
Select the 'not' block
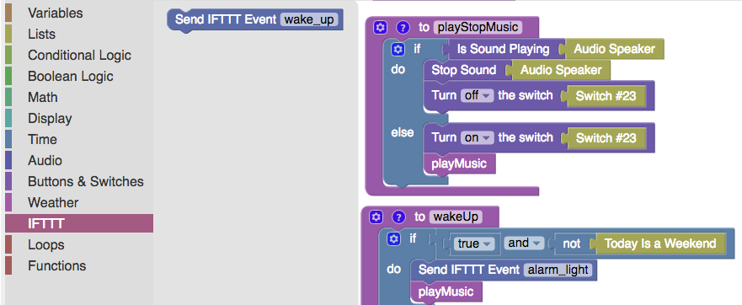click(x=572, y=243)
